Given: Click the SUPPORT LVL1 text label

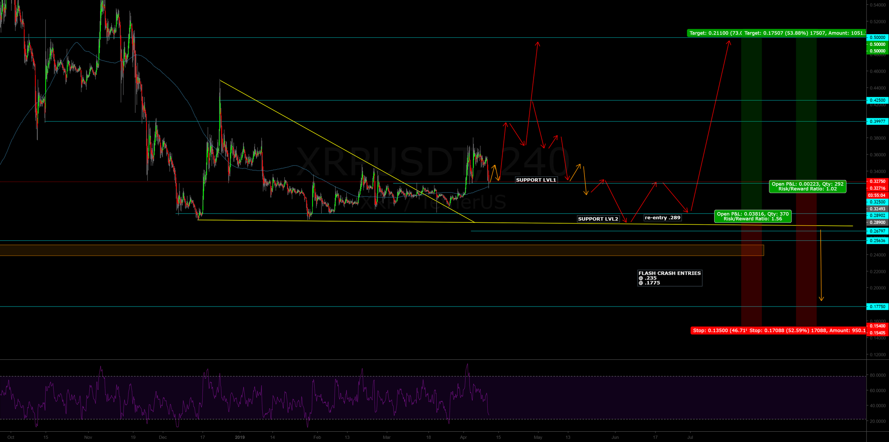Looking at the screenshot, I should click(536, 180).
